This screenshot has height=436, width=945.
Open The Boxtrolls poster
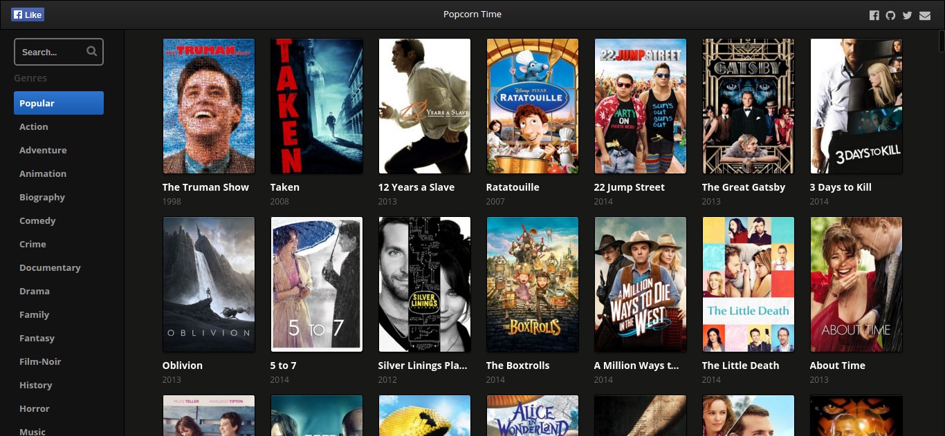[x=533, y=284]
